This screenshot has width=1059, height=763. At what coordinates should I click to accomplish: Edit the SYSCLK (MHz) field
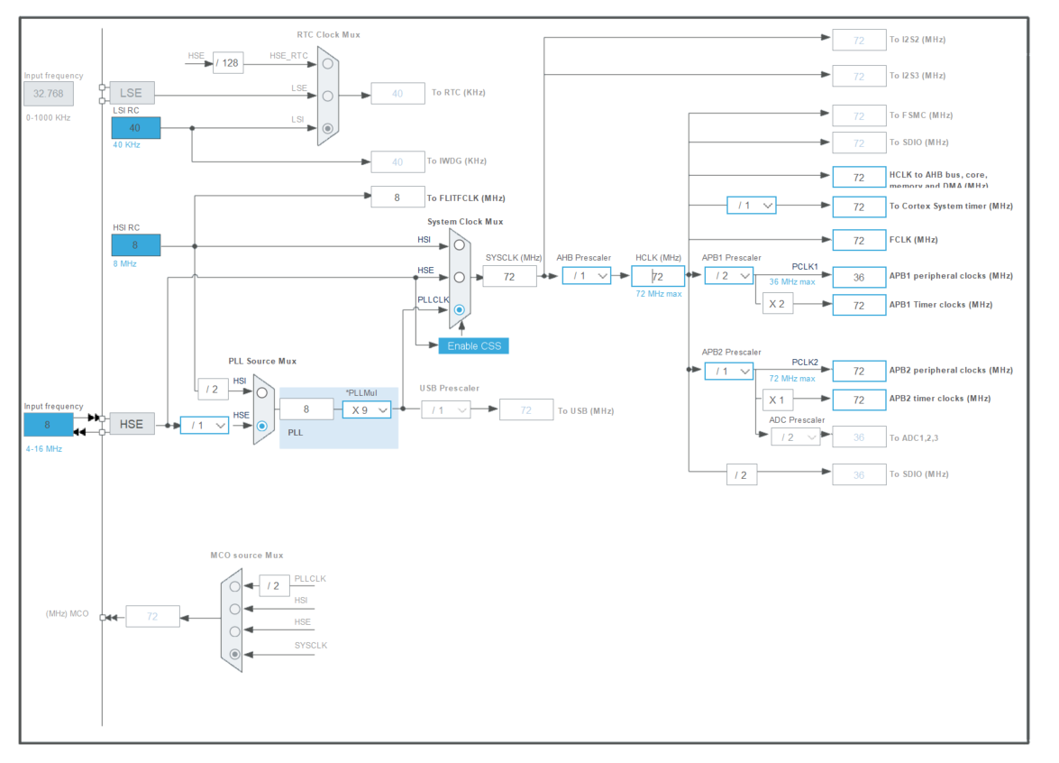(510, 276)
